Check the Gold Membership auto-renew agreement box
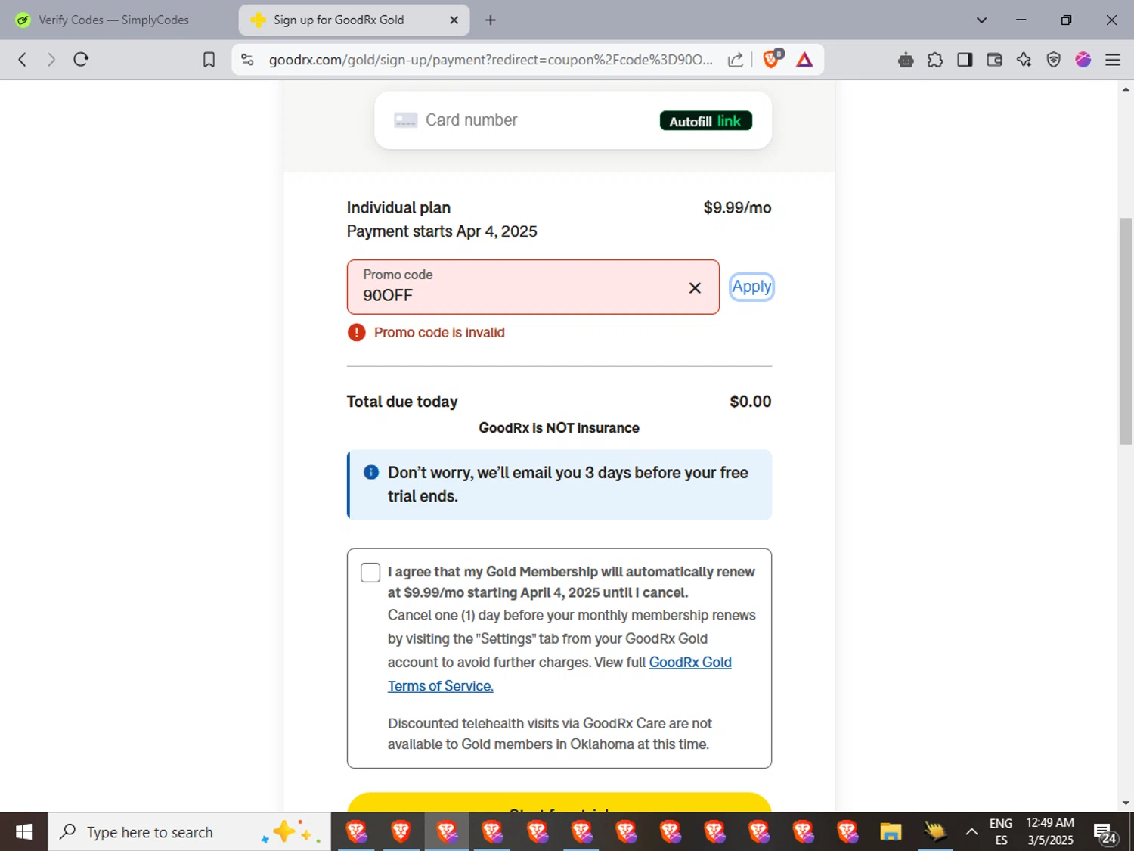Viewport: 1134px width, 851px height. [x=370, y=573]
